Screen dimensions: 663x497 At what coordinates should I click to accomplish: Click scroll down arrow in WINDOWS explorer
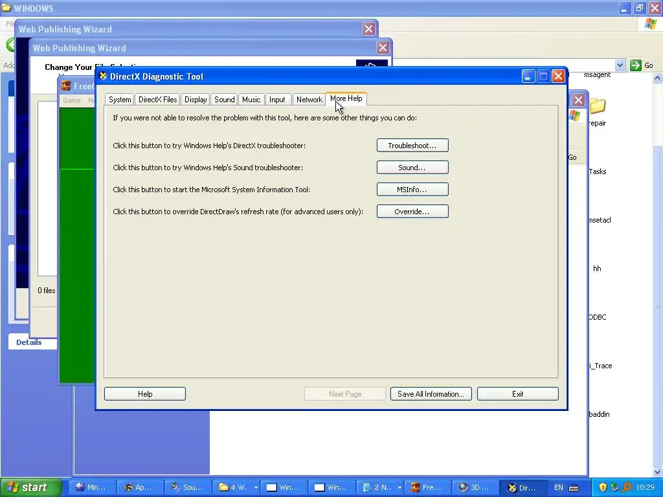658,472
